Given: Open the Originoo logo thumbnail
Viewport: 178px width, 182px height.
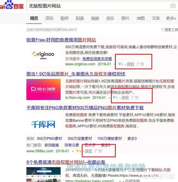Looking at the screenshot, I should click(x=43, y=55).
